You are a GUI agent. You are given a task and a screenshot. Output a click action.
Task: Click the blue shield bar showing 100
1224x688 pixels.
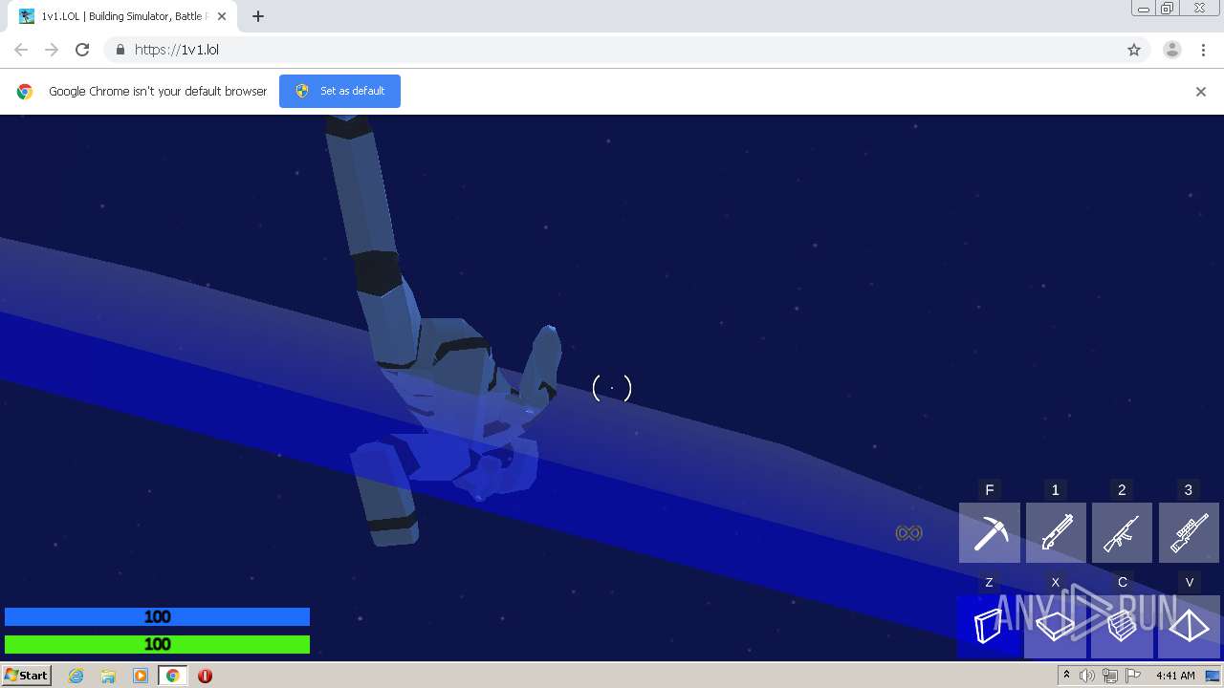pyautogui.click(x=157, y=617)
